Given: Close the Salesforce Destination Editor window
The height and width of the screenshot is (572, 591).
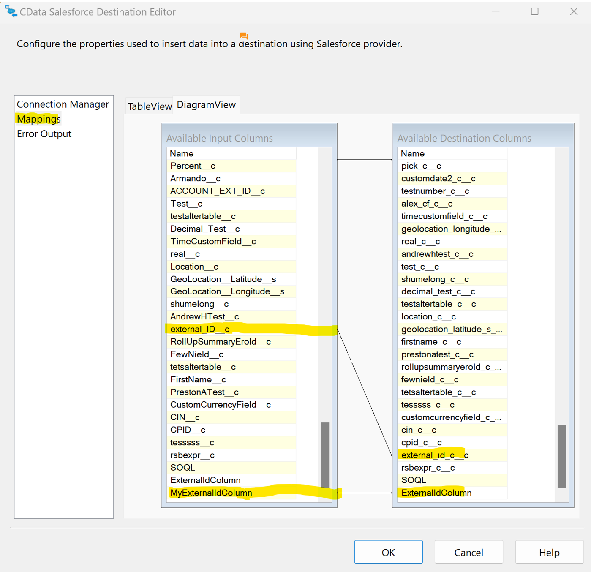Looking at the screenshot, I should click(573, 11).
